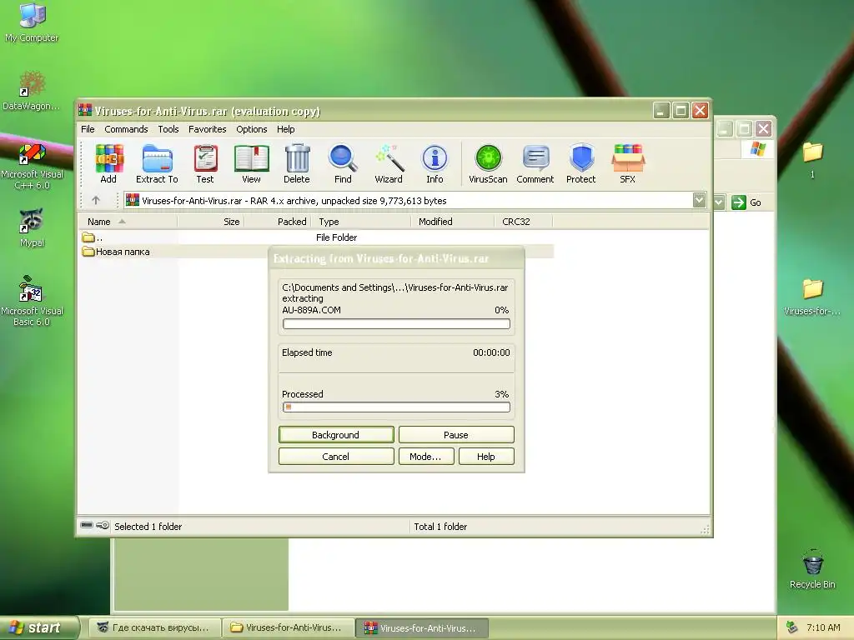The height and width of the screenshot is (640, 854).
Task: Open the Start menu
Action: [39, 627]
